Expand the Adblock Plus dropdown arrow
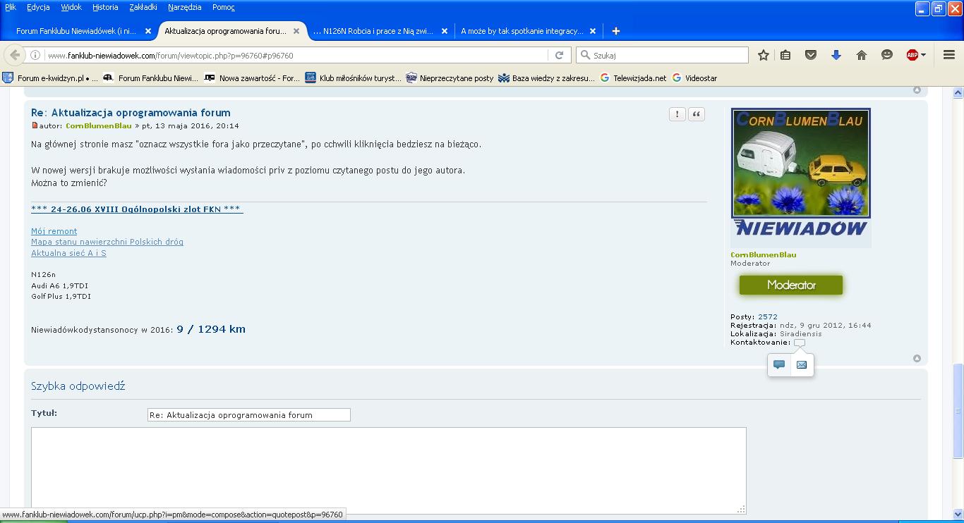Image resolution: width=964 pixels, height=523 pixels. 923,55
